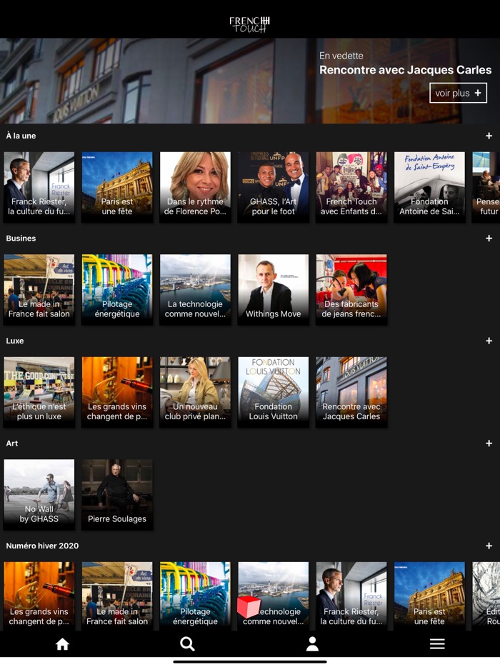The height and width of the screenshot is (667, 500).
Task: Open the user profile icon
Action: pyautogui.click(x=312, y=644)
